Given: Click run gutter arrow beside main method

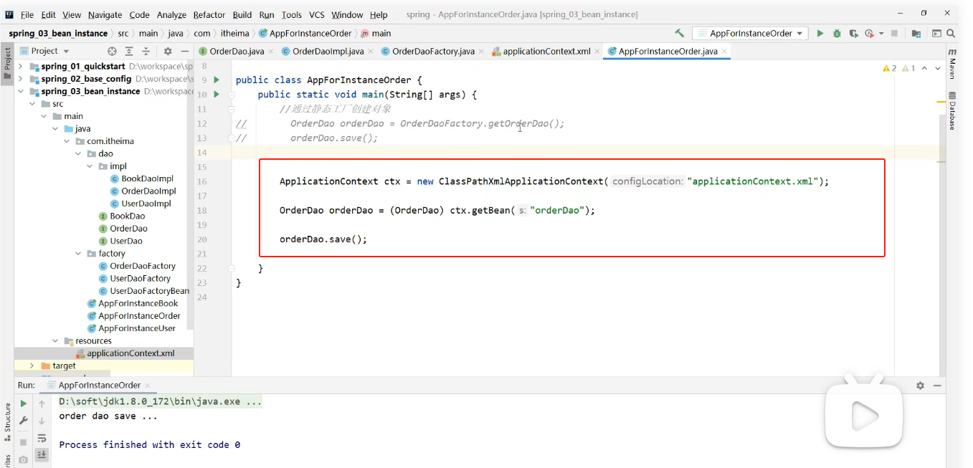Looking at the screenshot, I should [217, 94].
